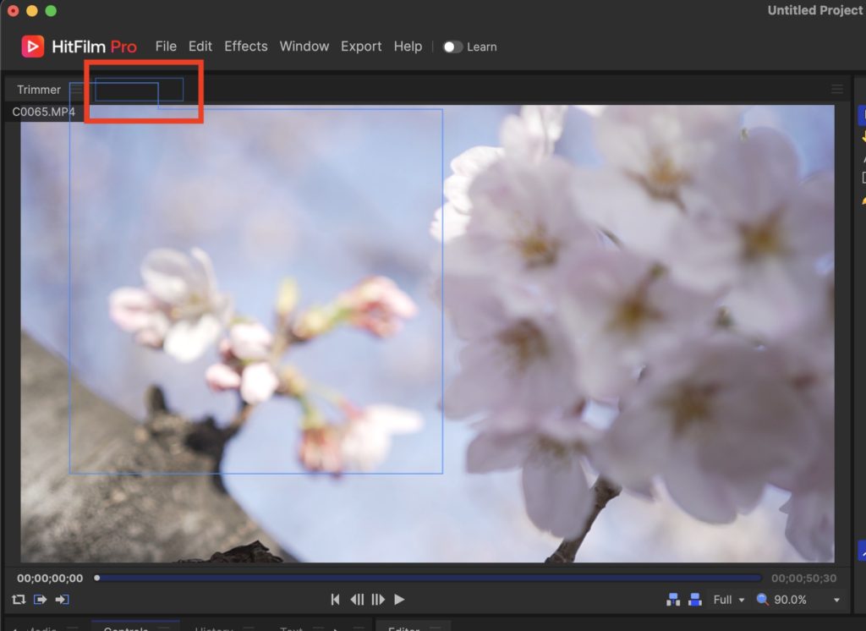Click the zoom magnifier icon
The width and height of the screenshot is (866, 631).
[762, 600]
